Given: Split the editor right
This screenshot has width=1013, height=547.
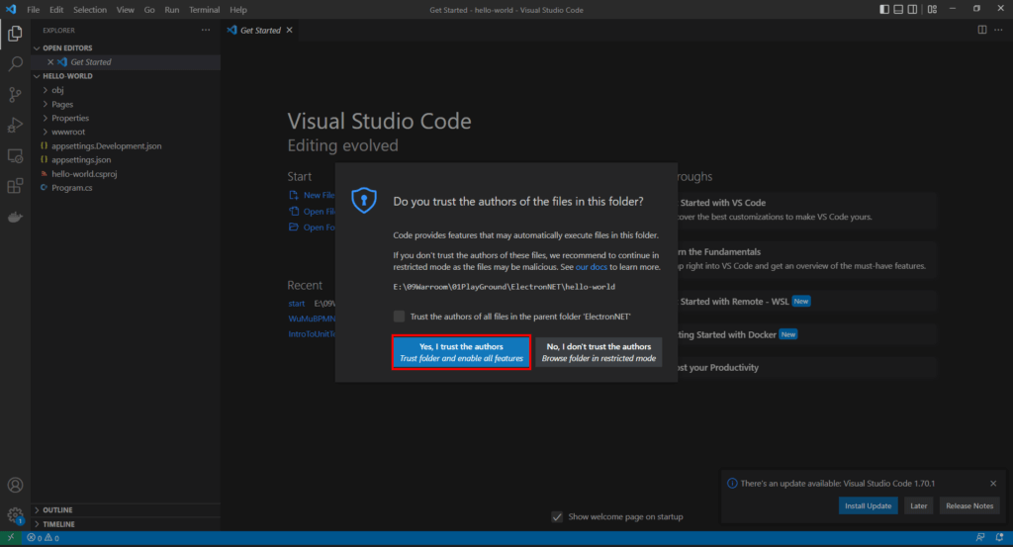Looking at the screenshot, I should point(982,30).
